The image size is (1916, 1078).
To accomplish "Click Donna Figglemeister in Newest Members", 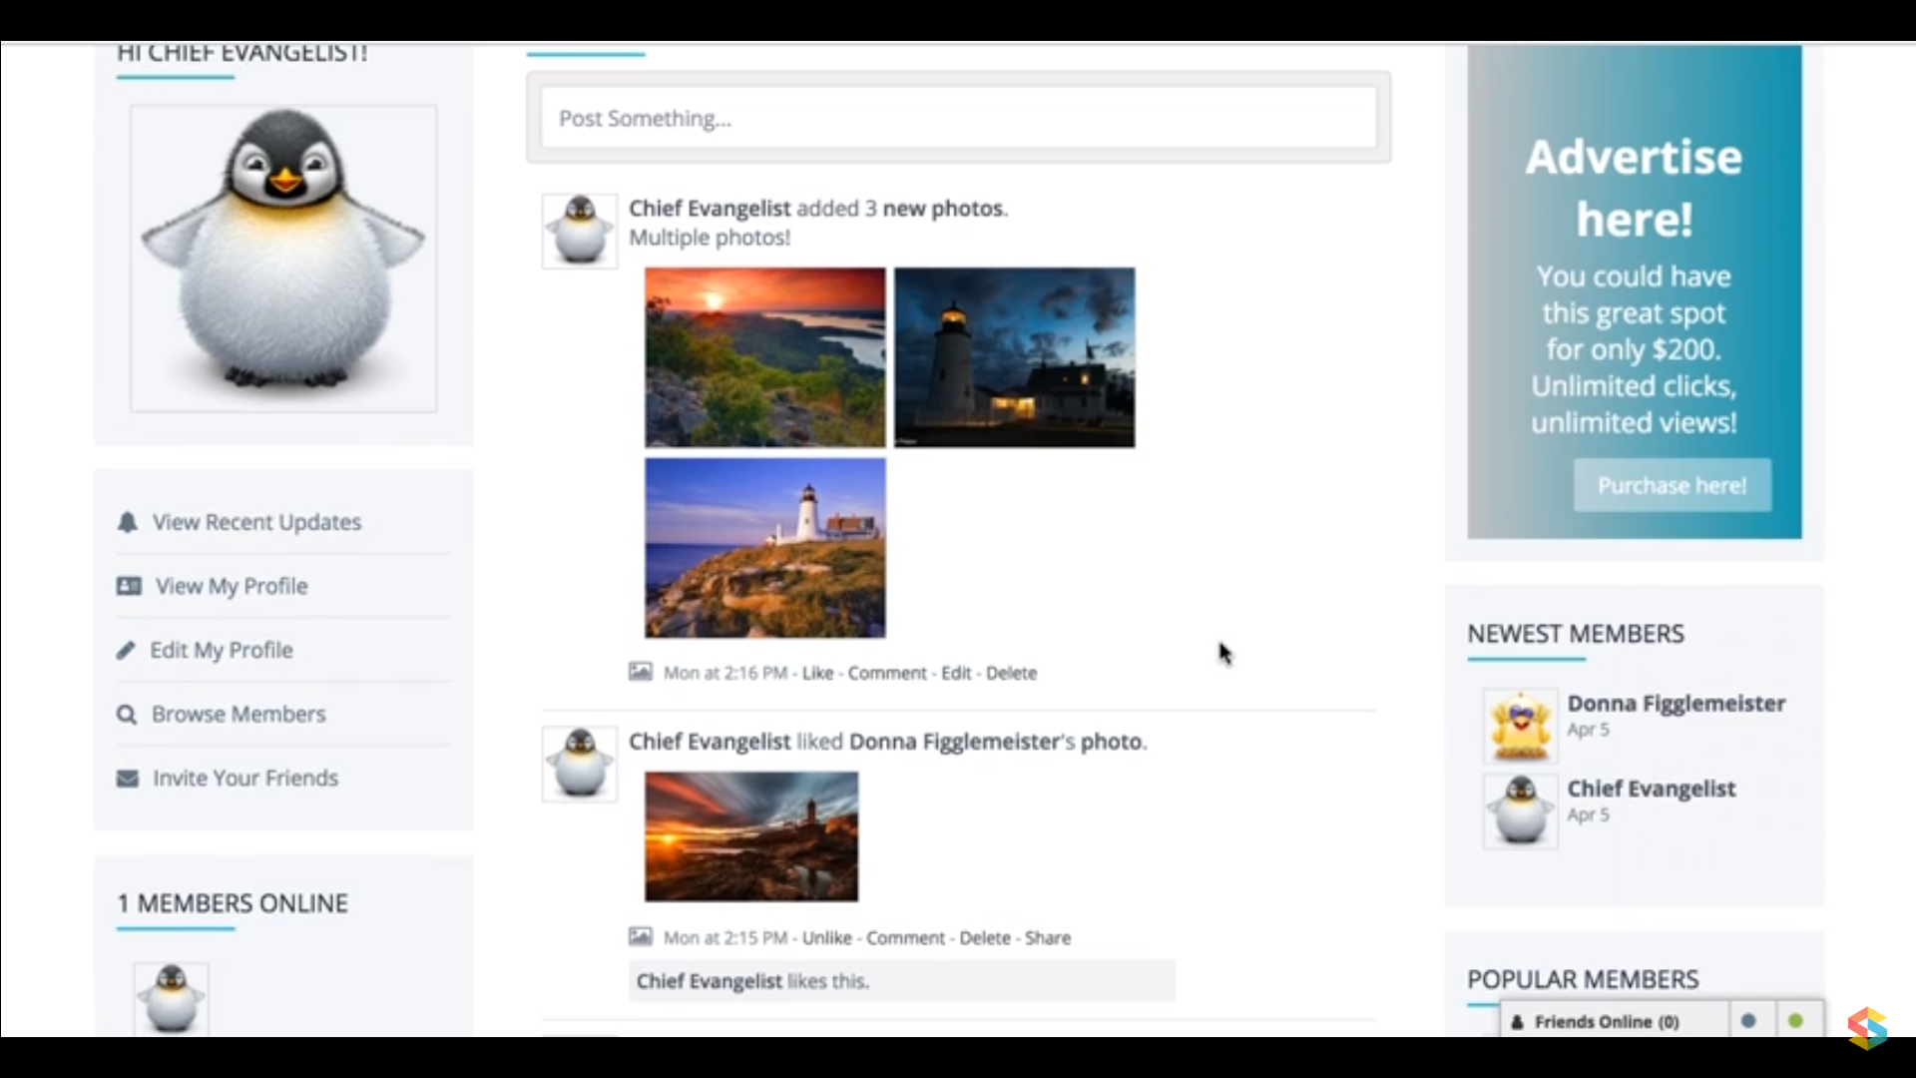I will pos(1676,704).
